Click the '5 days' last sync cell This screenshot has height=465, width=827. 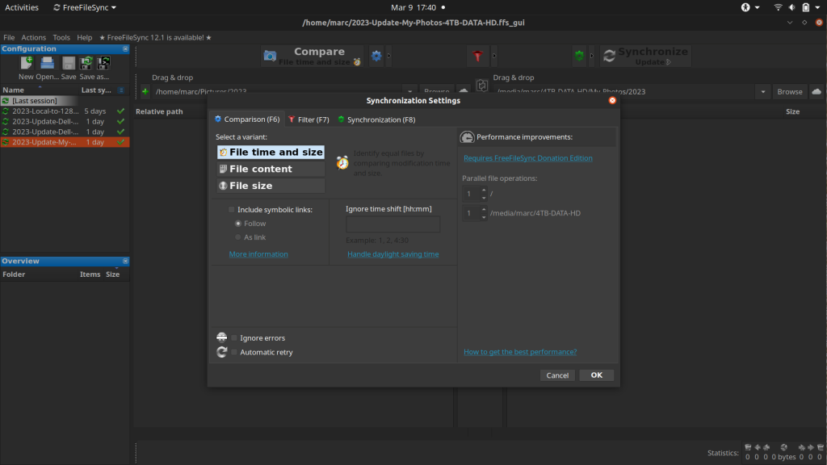click(x=95, y=111)
